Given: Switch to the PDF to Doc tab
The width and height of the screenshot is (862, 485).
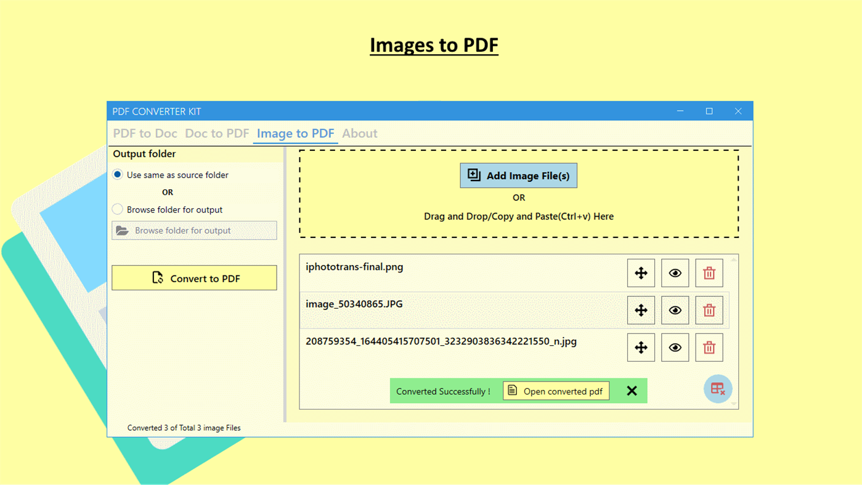Looking at the screenshot, I should click(x=145, y=133).
